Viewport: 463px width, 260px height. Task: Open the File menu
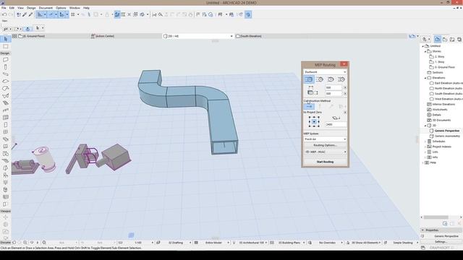coord(4,8)
